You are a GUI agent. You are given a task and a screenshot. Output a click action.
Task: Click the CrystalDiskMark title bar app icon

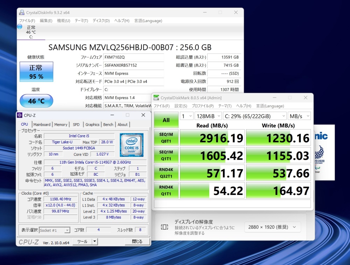click(x=156, y=98)
